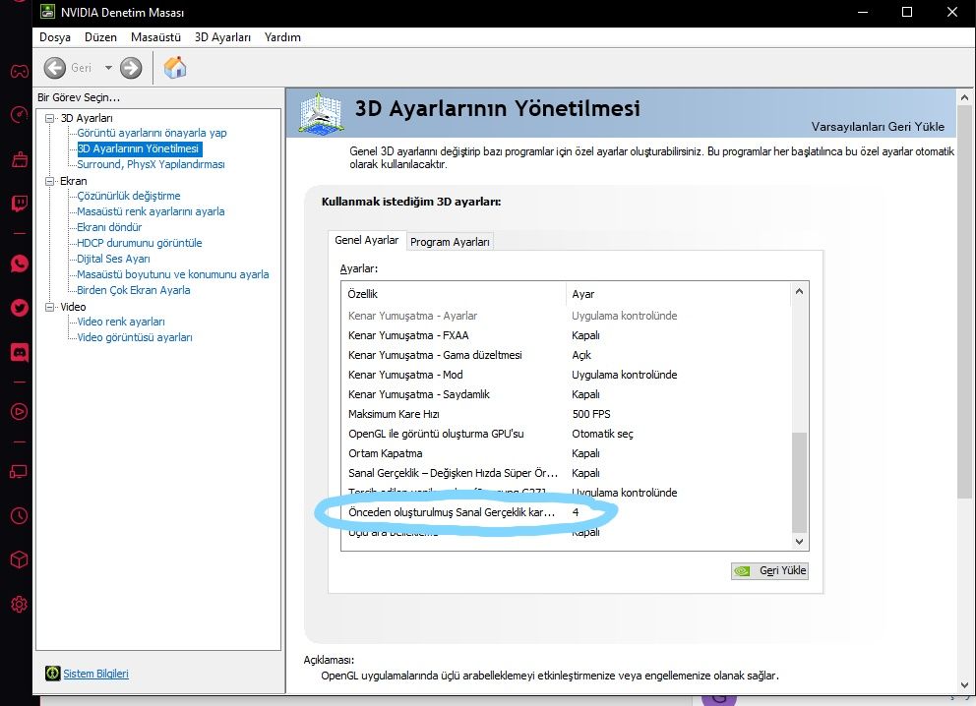
Task: Click the forward arrow toolbar button
Action: tap(131, 68)
